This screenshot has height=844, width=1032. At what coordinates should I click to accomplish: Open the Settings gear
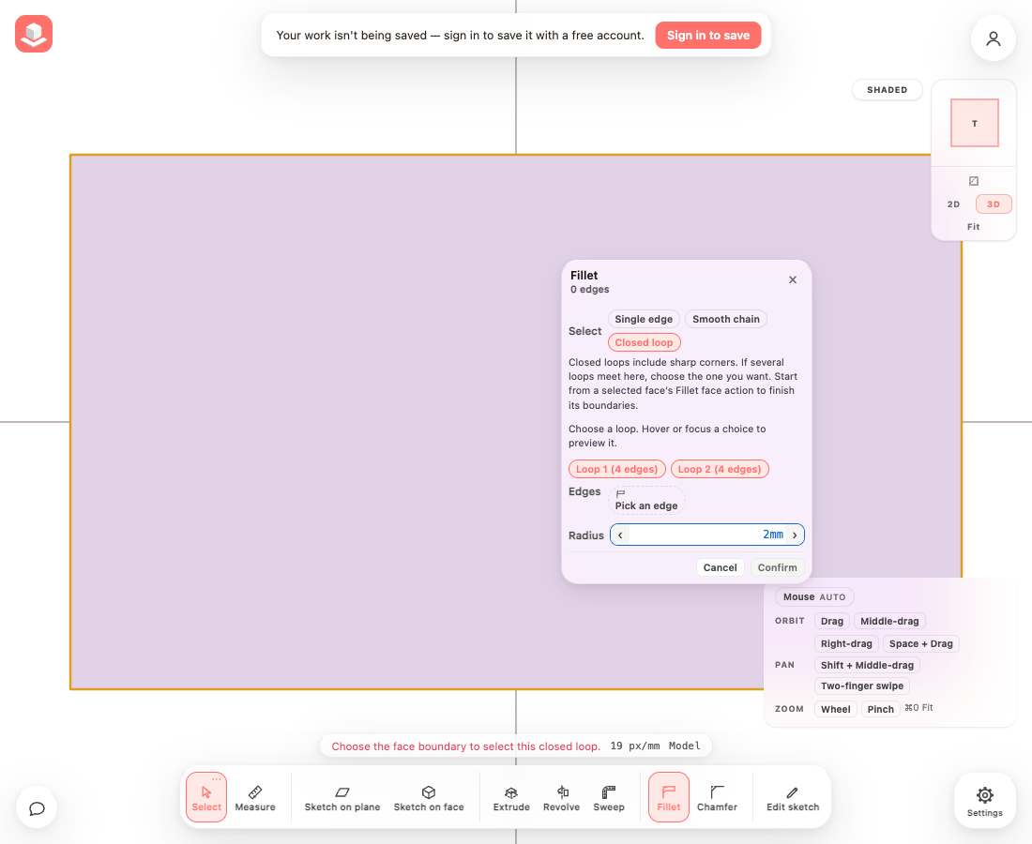pos(984,801)
